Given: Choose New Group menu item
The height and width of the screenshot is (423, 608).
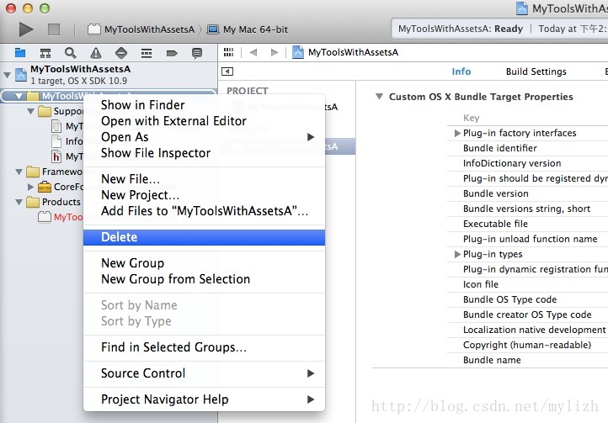Looking at the screenshot, I should 204,263.
